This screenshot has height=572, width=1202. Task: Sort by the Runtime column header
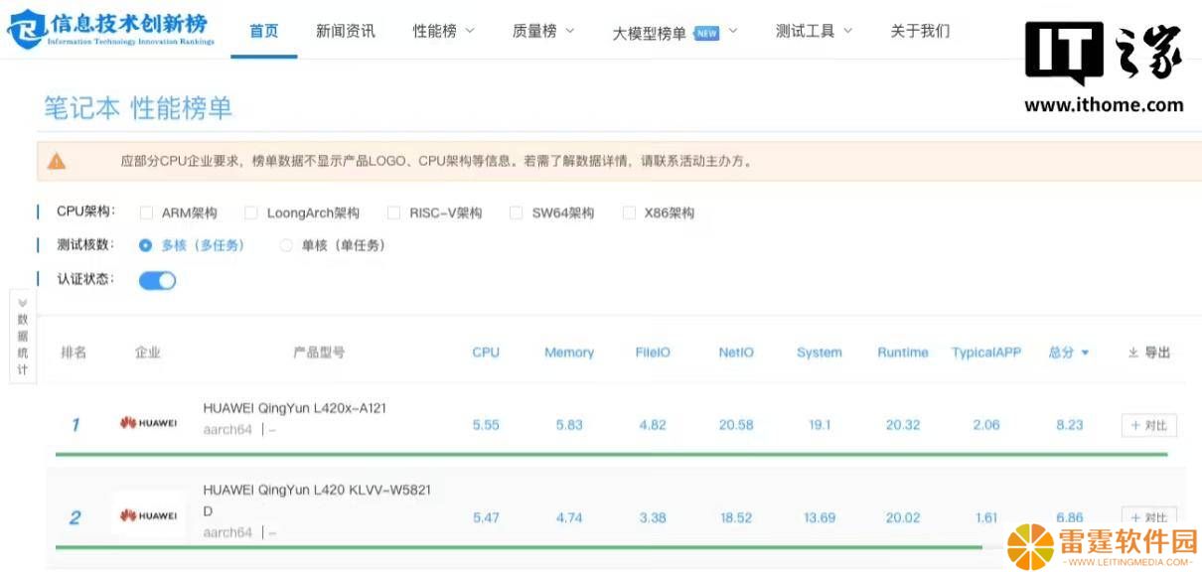coord(903,353)
